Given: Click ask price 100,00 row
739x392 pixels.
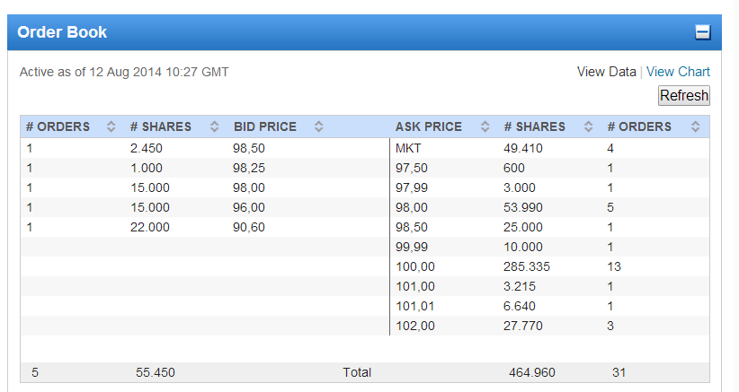Looking at the screenshot, I should pos(414,266).
